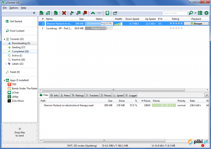Collapse the Torrents (21) tree node

click(4, 39)
